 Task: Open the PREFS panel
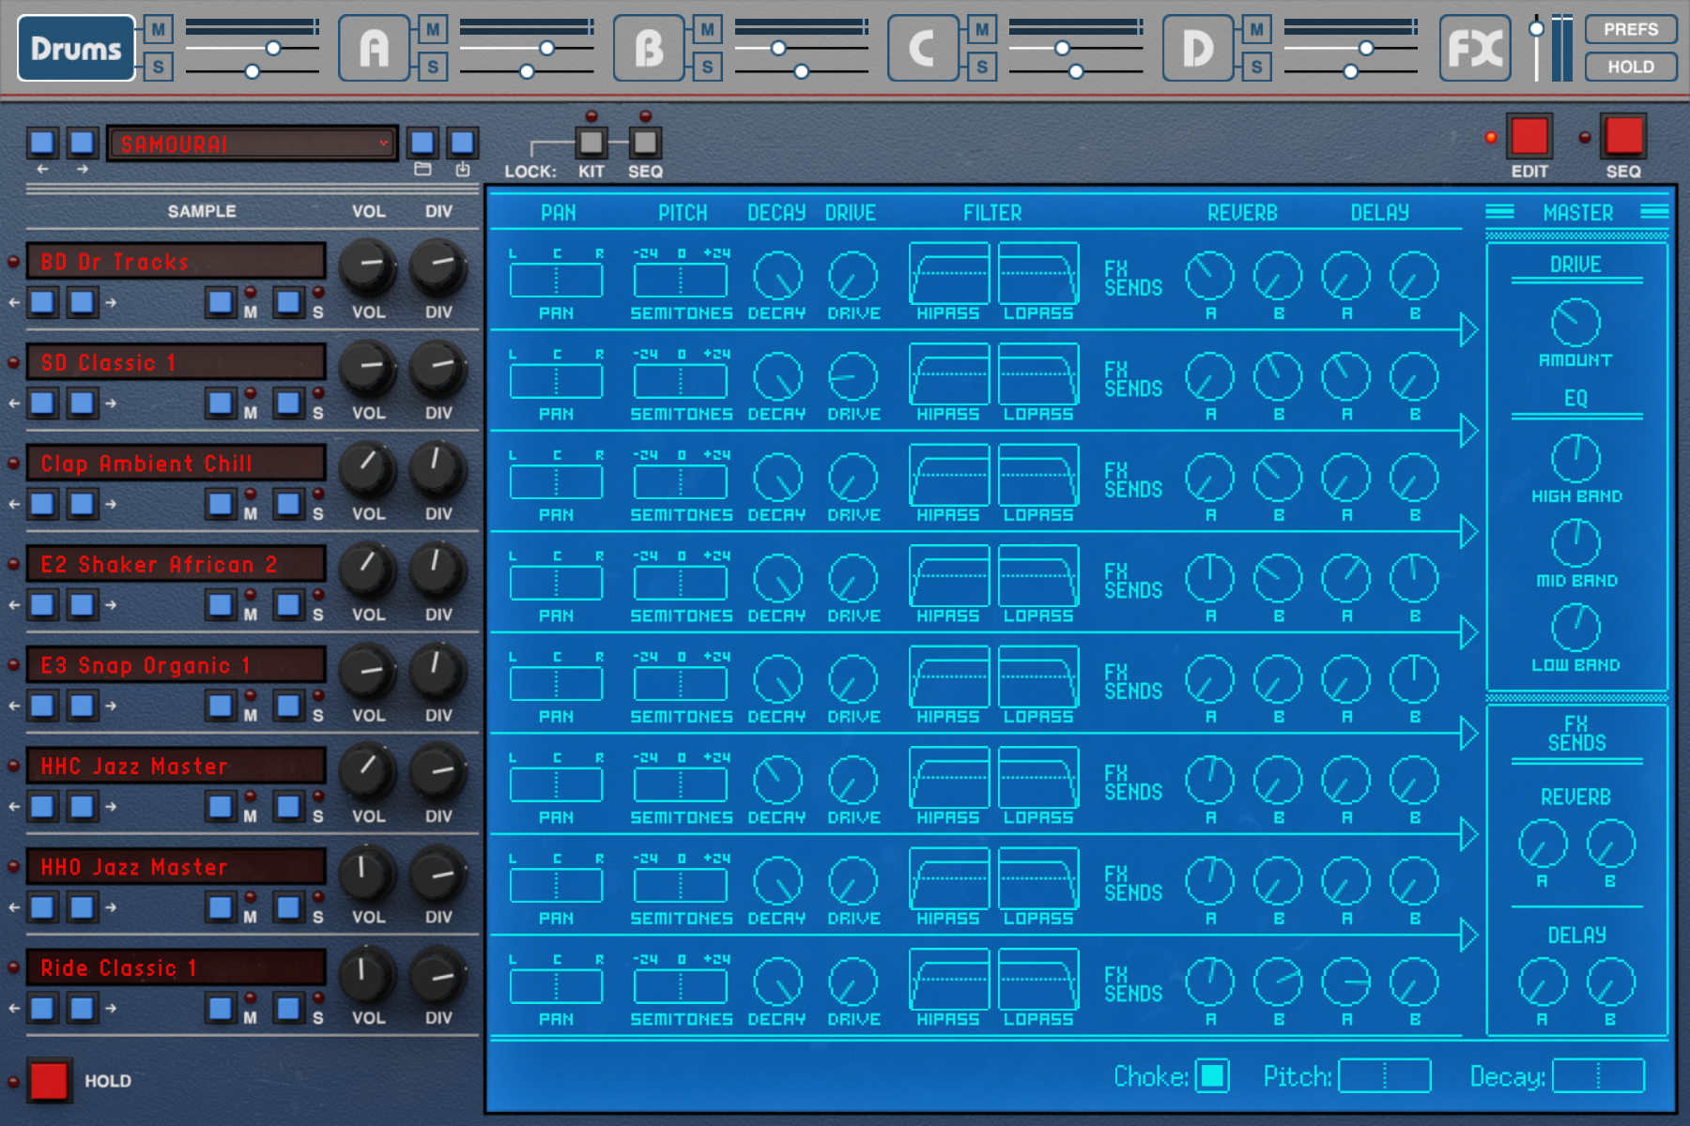coord(1630,29)
